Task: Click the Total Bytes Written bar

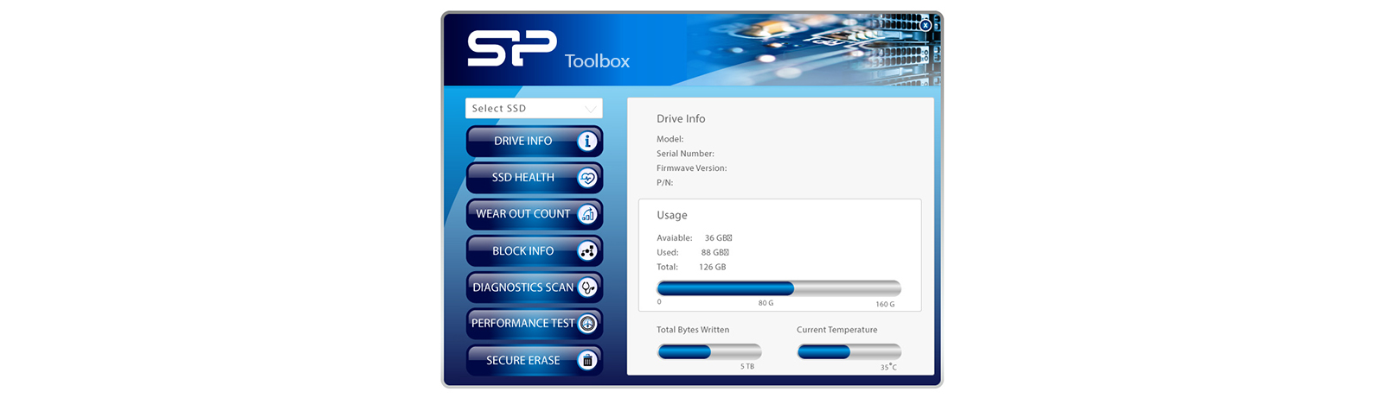Action: (x=709, y=351)
